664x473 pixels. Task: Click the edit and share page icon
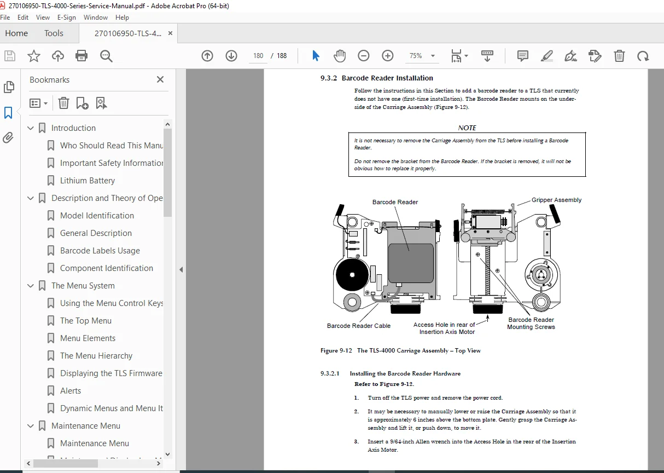point(595,55)
